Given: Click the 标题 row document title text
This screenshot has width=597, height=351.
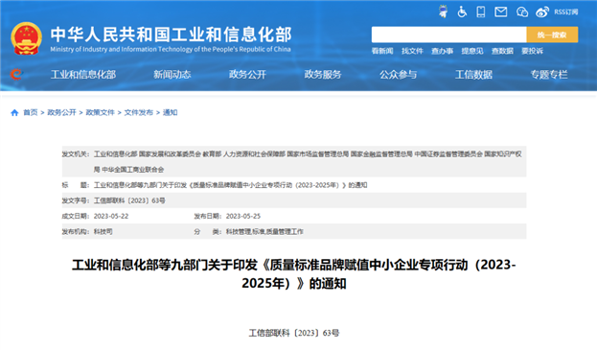Looking at the screenshot, I should click(230, 185).
